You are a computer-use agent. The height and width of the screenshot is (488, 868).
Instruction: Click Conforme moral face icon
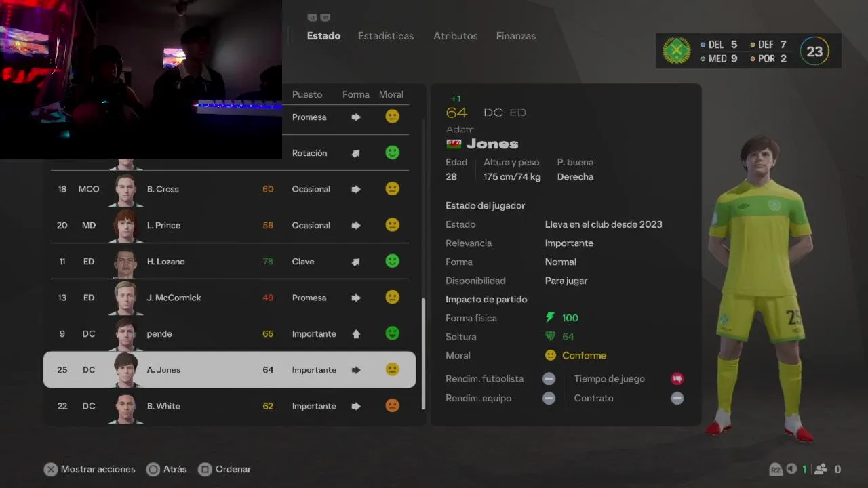(x=551, y=355)
